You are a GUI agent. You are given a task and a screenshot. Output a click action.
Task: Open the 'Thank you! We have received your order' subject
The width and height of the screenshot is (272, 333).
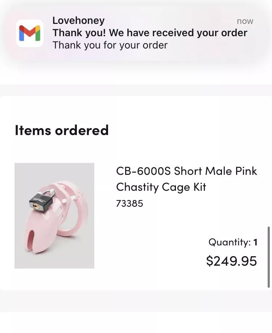pos(150,33)
